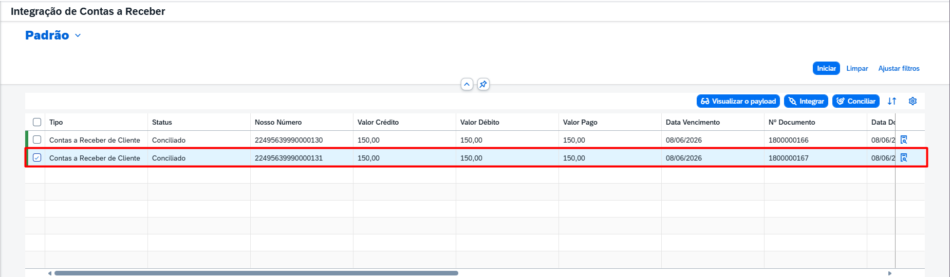Select the Valor Crédito column header
Screen dimensions: 950x277
[404, 122]
